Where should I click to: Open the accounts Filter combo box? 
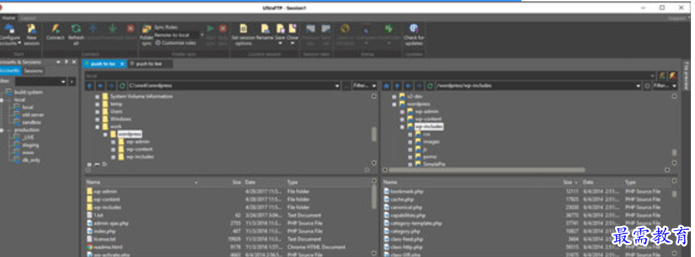[x=41, y=82]
